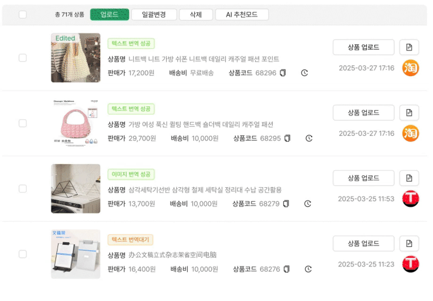The image size is (433, 301).
Task: Open the document stand product thumbnail
Action: pos(76,254)
